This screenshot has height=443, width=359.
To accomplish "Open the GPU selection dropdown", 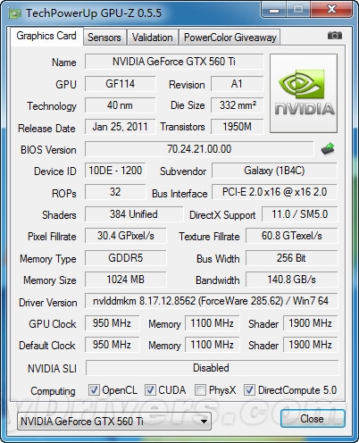I will (x=114, y=421).
